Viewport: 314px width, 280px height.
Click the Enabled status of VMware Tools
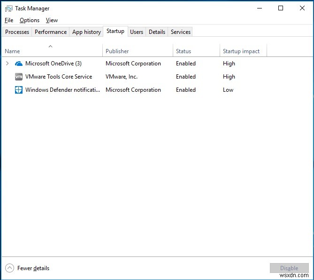[x=186, y=77]
